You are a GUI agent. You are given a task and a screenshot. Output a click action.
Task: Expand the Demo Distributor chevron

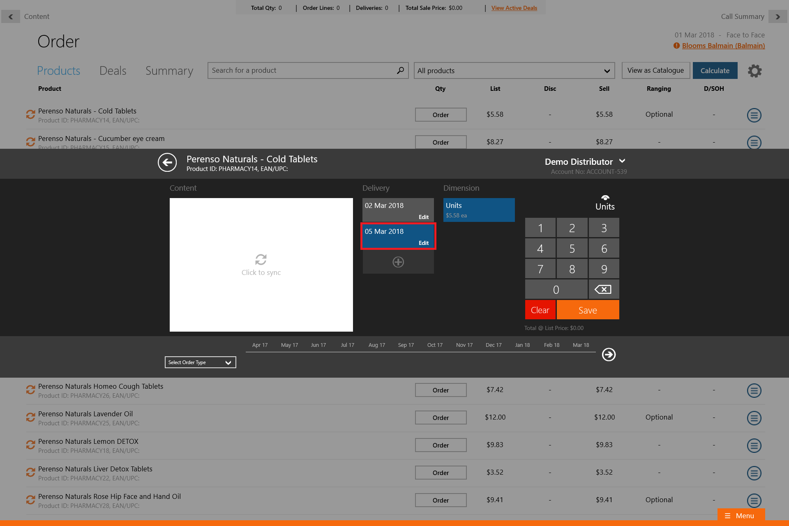pyautogui.click(x=622, y=161)
